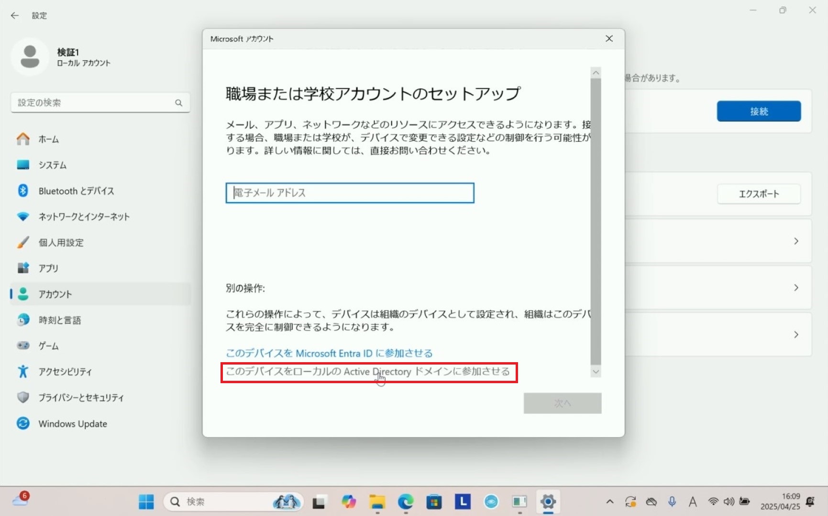
Task: Select アカウント in the sidebar
Action: click(x=100, y=294)
